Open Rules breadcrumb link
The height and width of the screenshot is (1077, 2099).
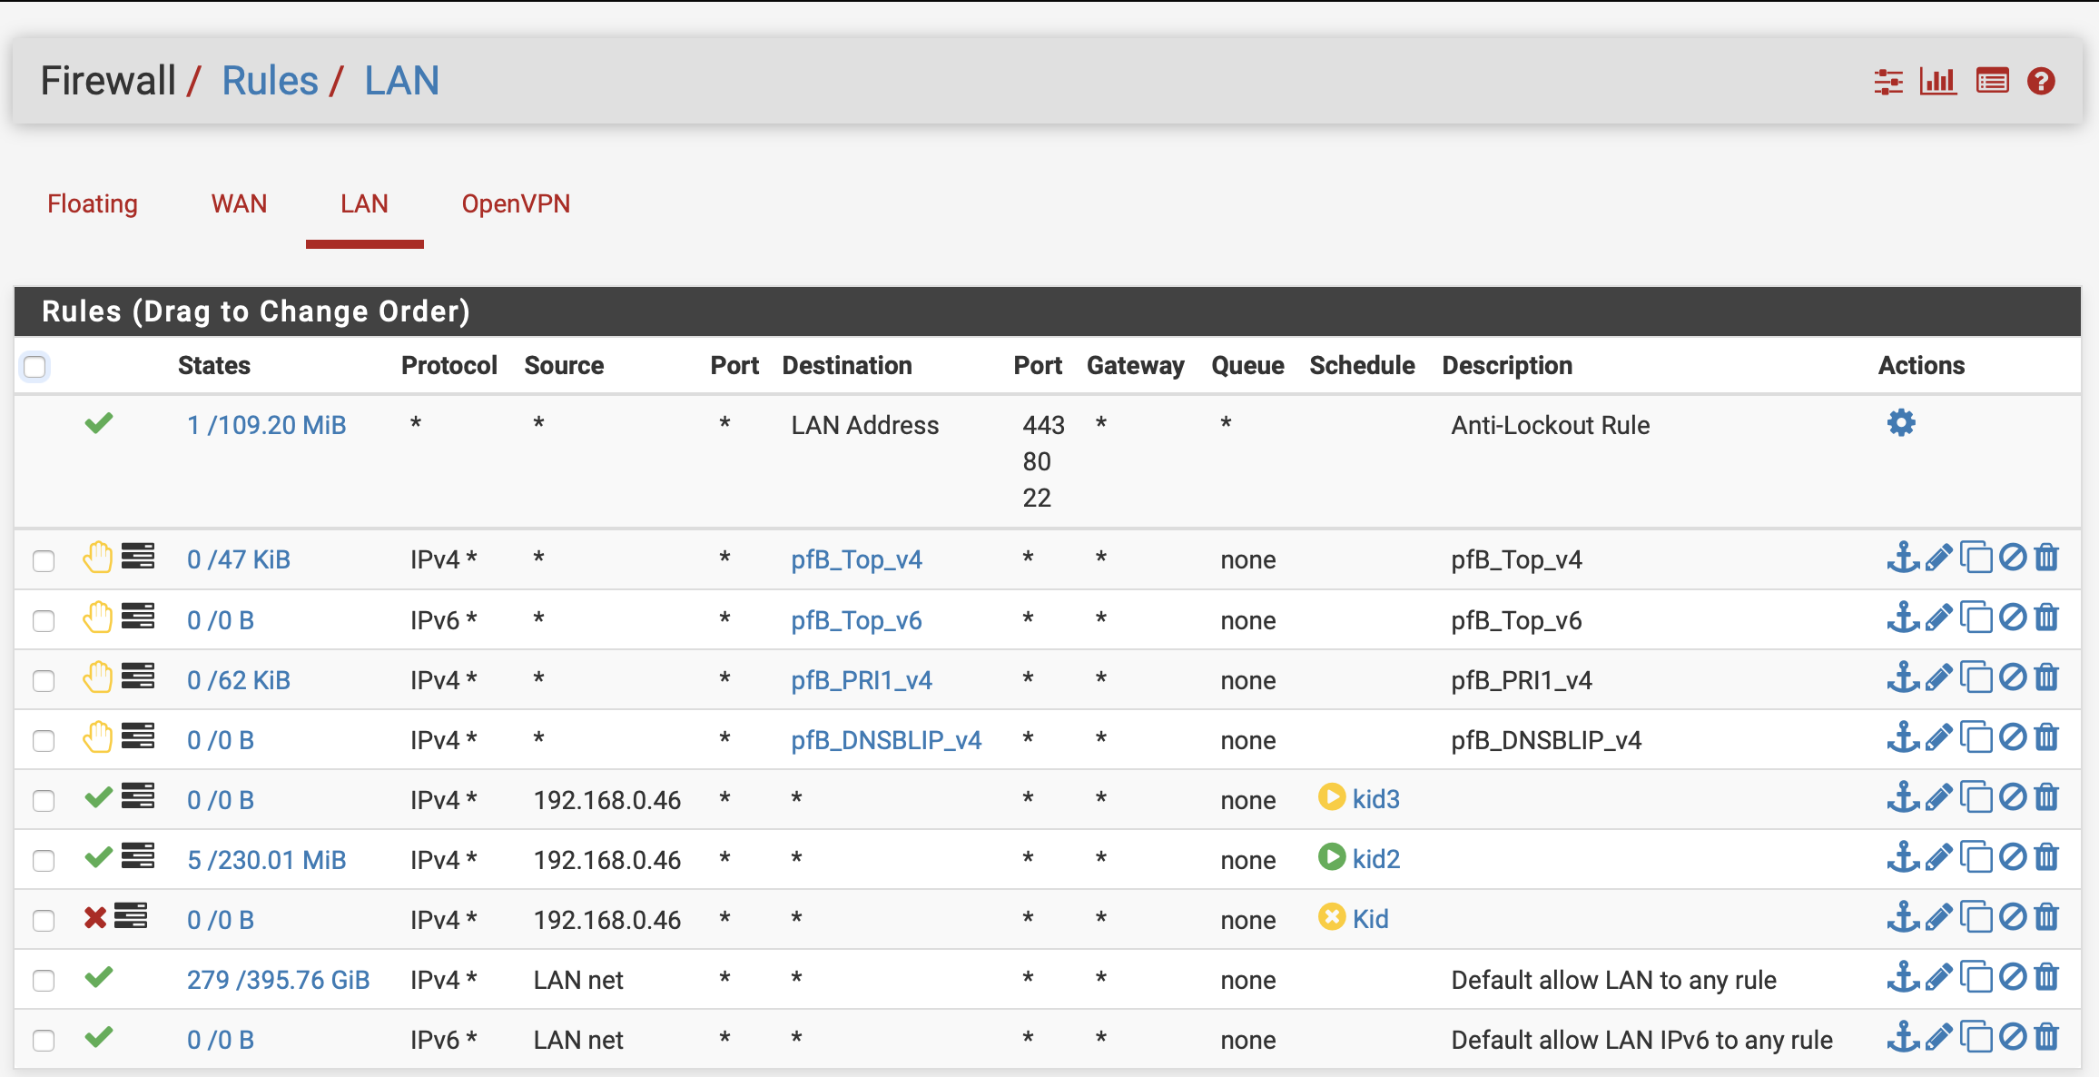pos(270,81)
